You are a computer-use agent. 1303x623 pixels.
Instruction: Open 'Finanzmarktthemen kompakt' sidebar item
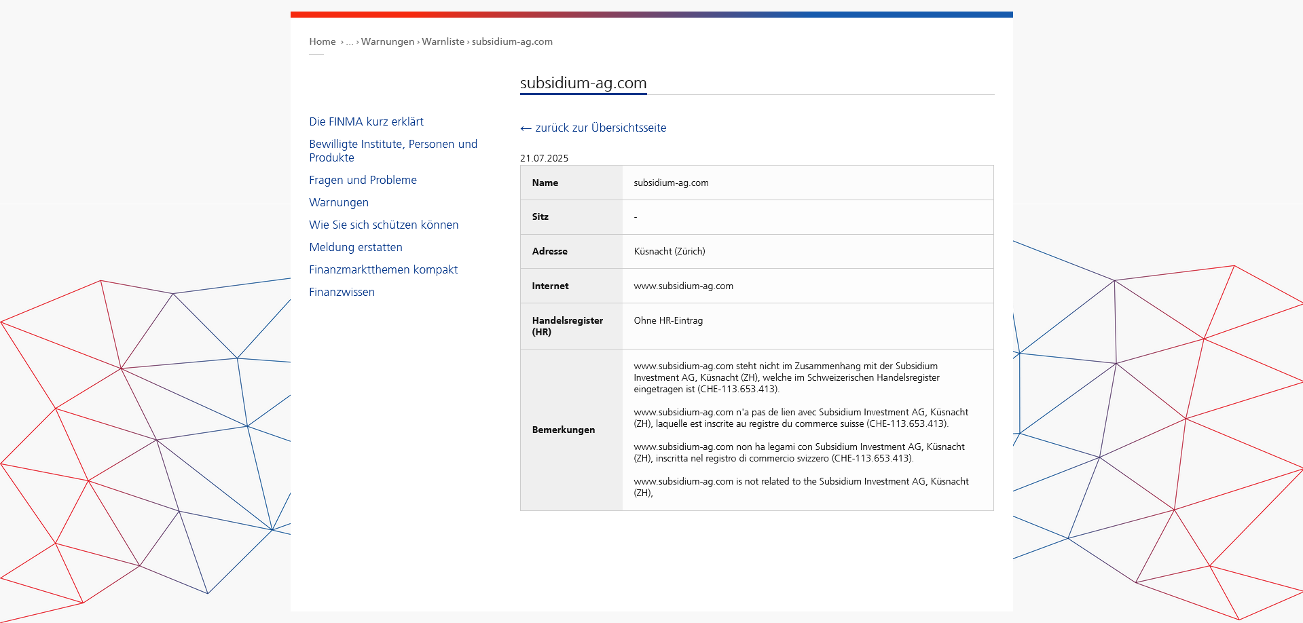(x=384, y=269)
